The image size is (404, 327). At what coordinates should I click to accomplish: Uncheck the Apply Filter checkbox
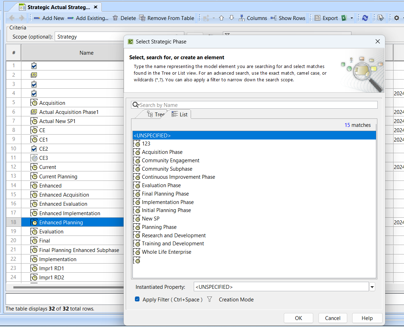[137, 299]
